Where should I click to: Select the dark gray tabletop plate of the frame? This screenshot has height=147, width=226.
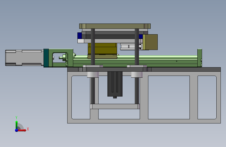coord(144,69)
